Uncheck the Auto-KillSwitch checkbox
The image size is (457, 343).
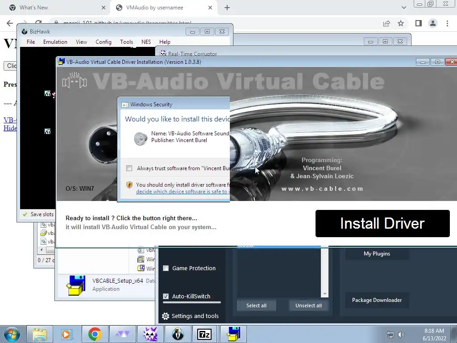166,297
